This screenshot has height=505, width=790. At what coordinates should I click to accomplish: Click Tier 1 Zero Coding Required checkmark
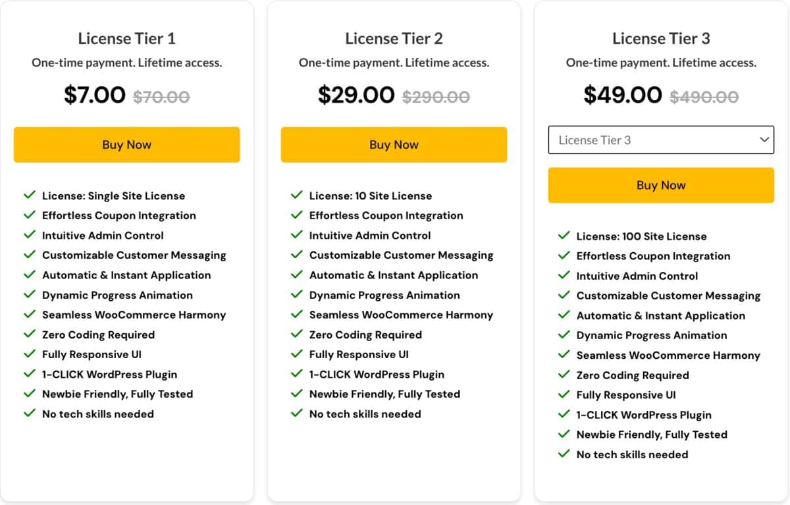30,334
